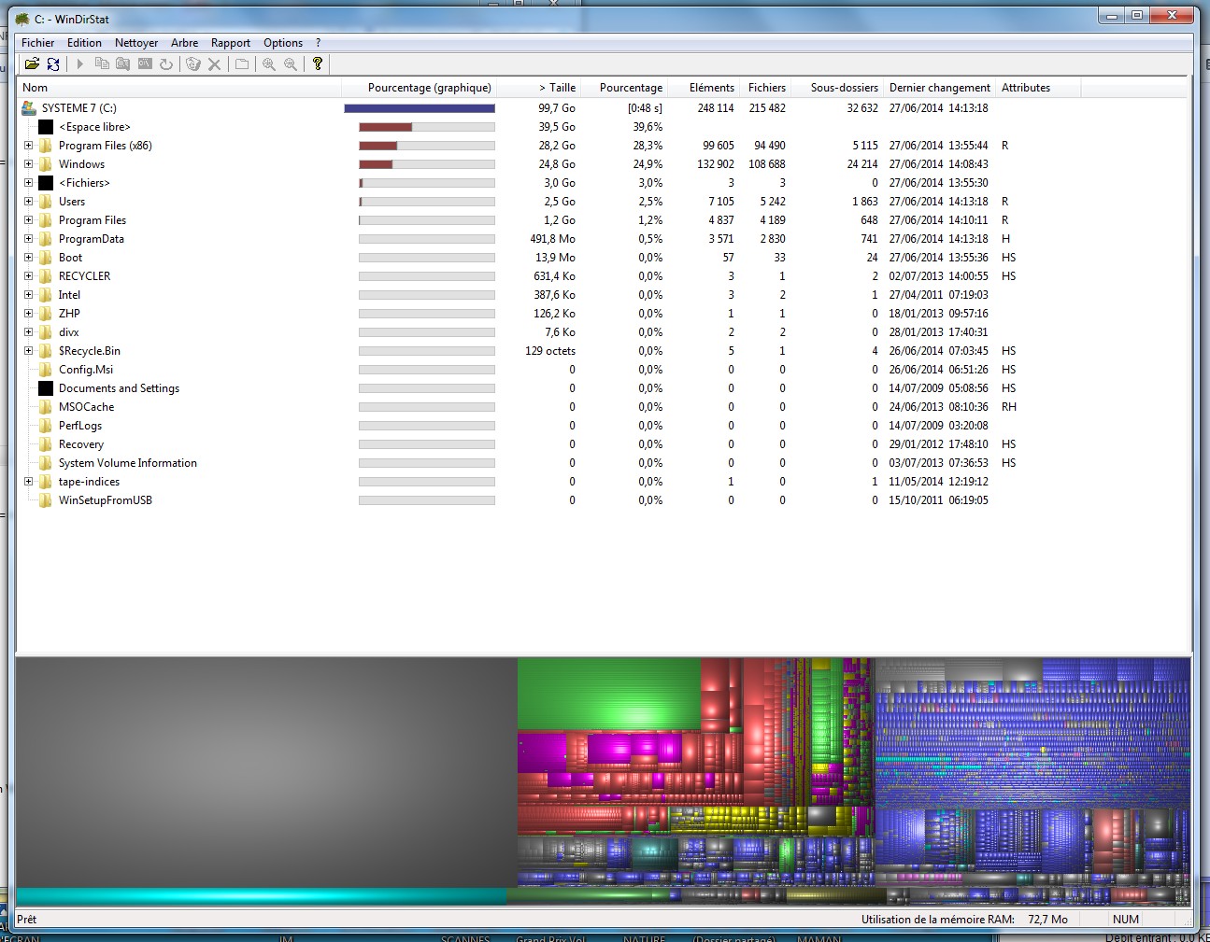Click the RAM usage 72,7 Mo status text
Screen dimensions: 1210x942
(x=964, y=920)
